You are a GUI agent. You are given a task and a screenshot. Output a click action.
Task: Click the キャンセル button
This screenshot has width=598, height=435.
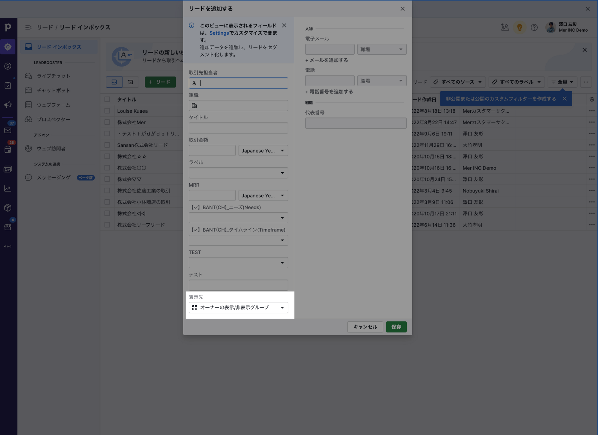[365, 327]
